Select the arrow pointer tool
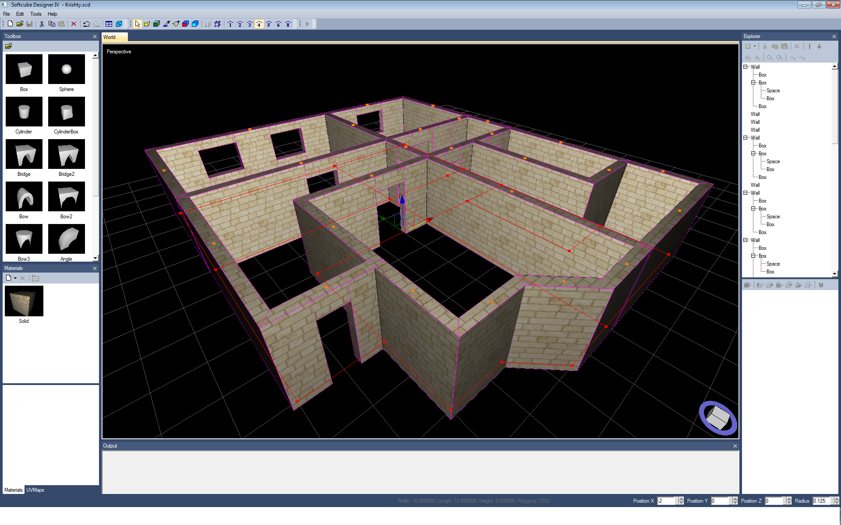 click(138, 24)
